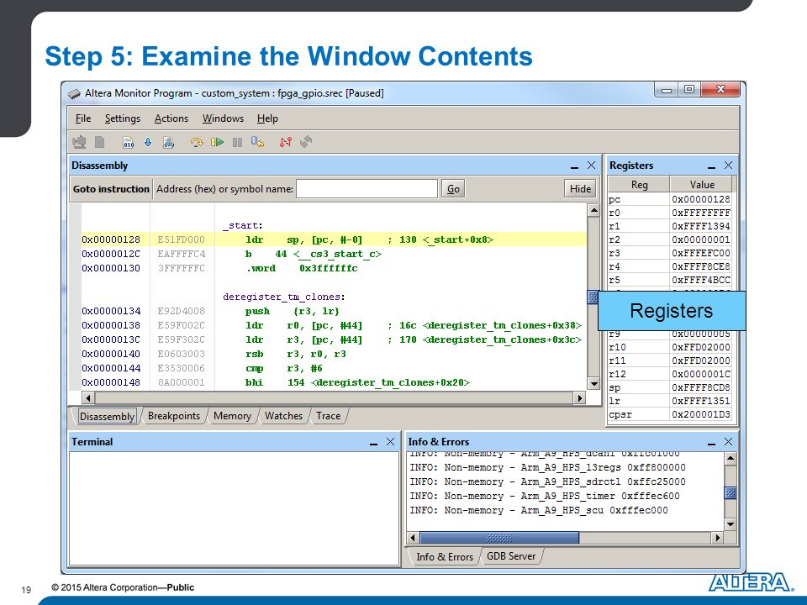Click the Value column header

[702, 184]
